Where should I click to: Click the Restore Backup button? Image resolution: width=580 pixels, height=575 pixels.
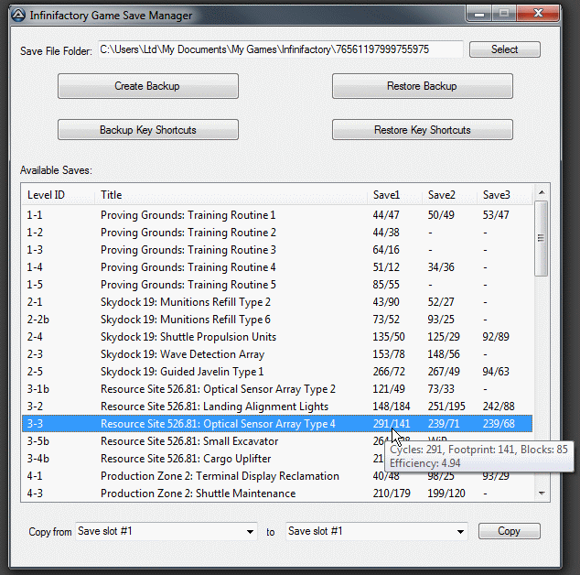coord(422,86)
